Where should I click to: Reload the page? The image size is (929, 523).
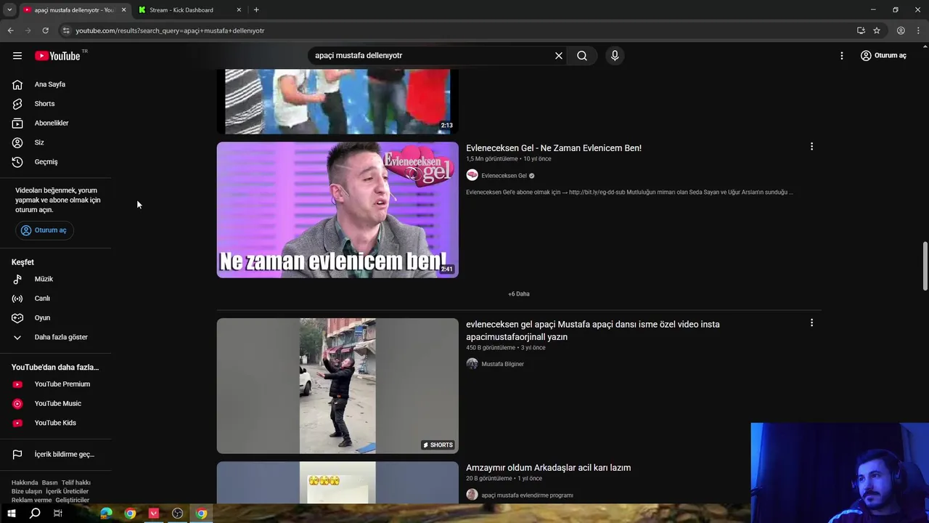tap(45, 31)
